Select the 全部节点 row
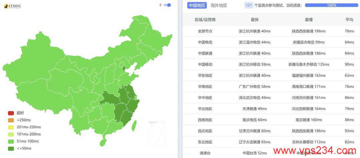The image size is (360, 158). click(271, 31)
